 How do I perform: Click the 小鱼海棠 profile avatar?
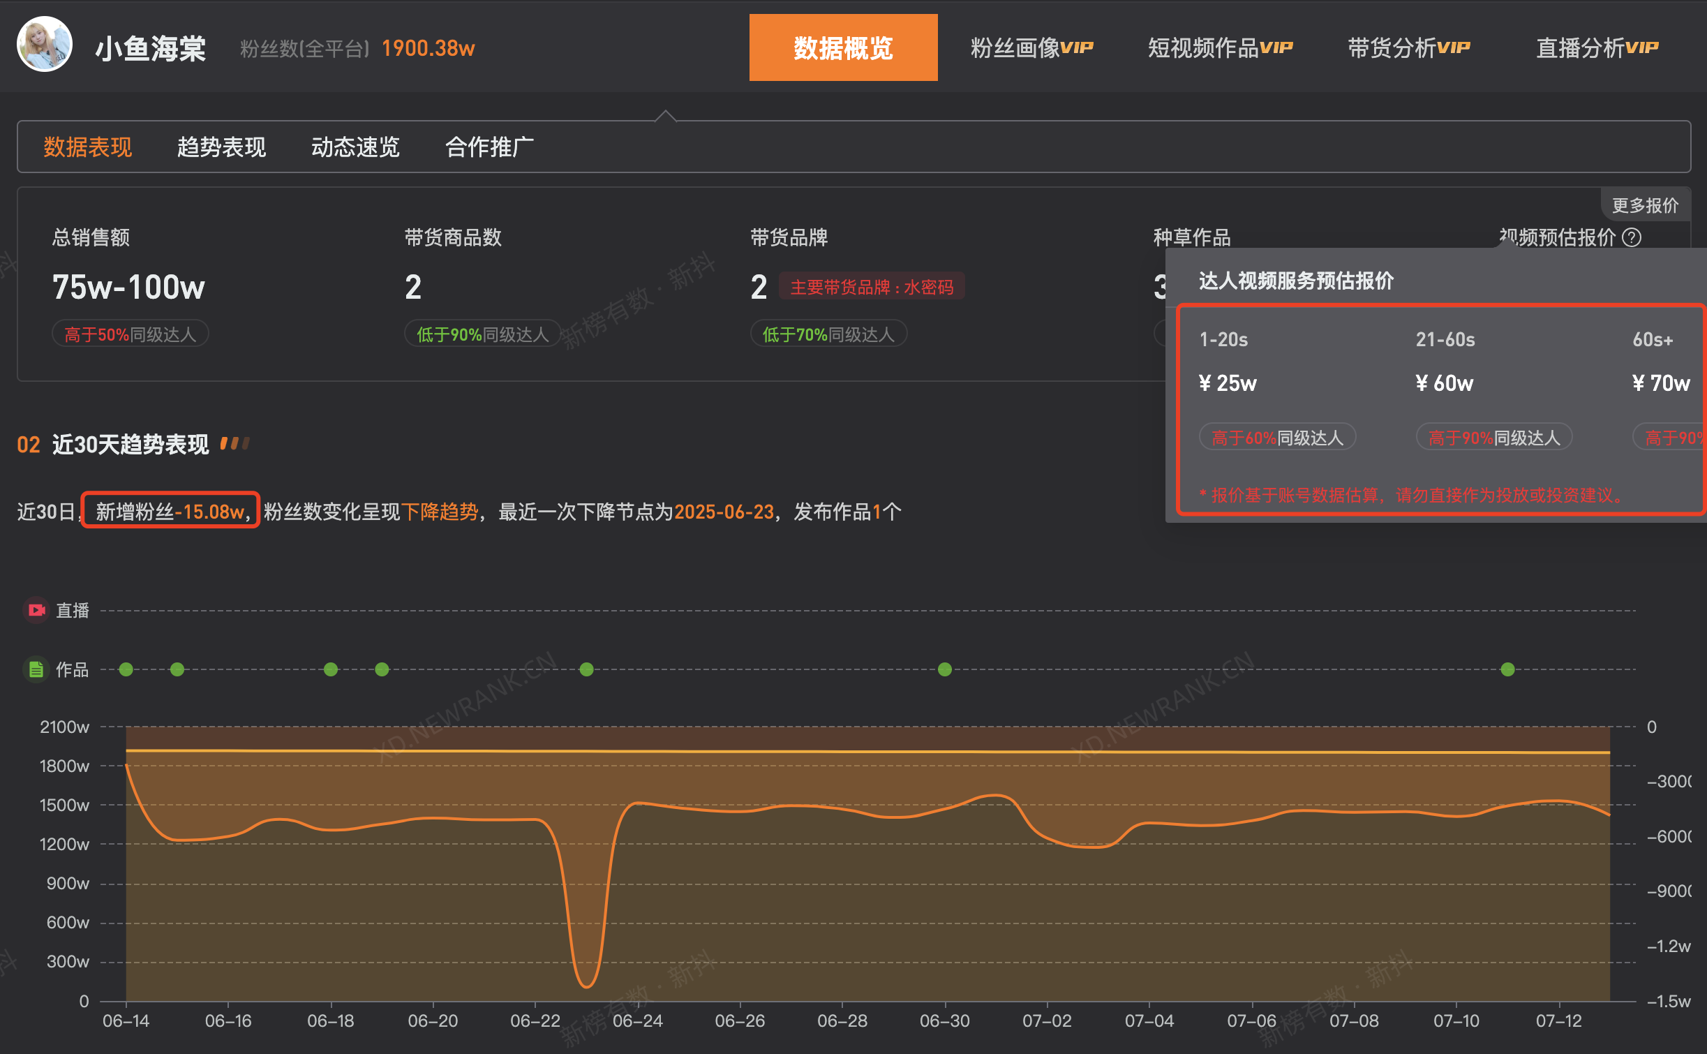click(x=45, y=45)
